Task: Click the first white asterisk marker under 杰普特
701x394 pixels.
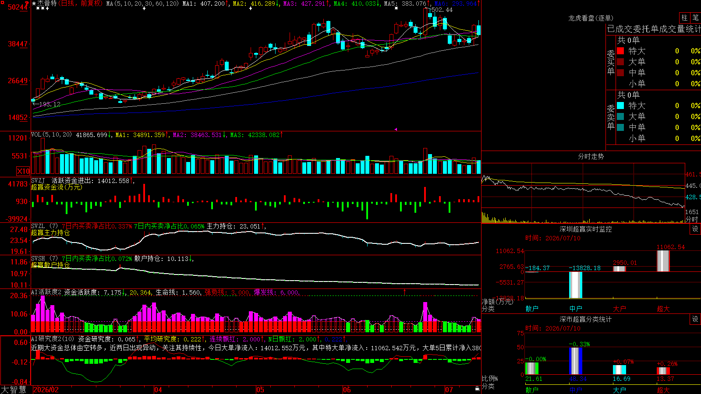Action: click(x=38, y=8)
